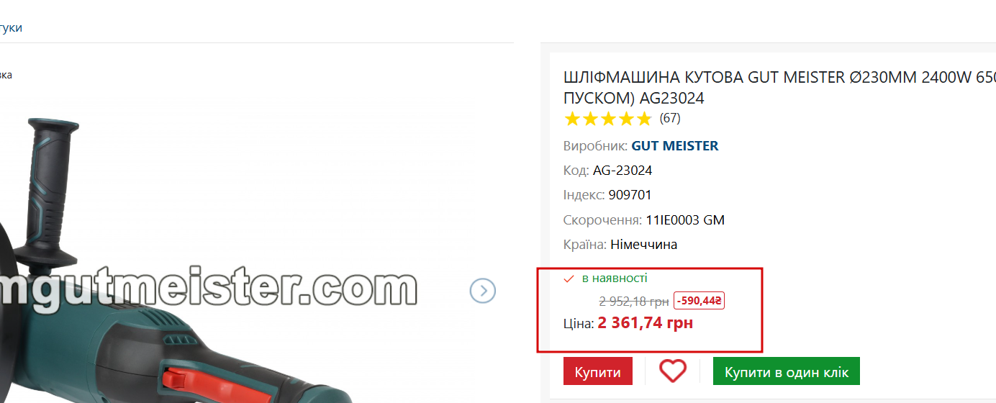Viewport: 996px width, 403px height.
Task: Click the -590,44₴ discount badge
Action: pyautogui.click(x=699, y=301)
